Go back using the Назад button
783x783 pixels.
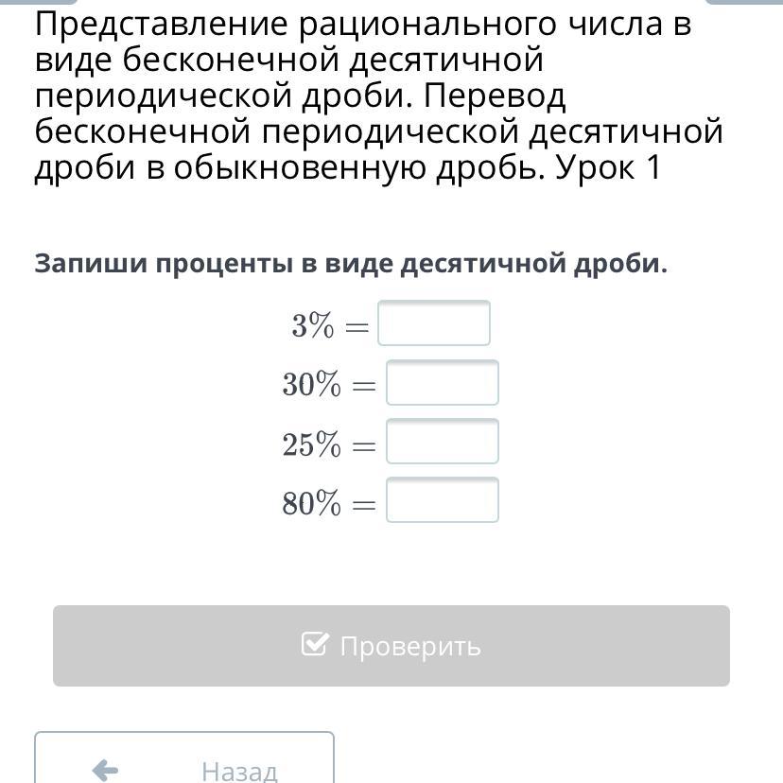184,757
